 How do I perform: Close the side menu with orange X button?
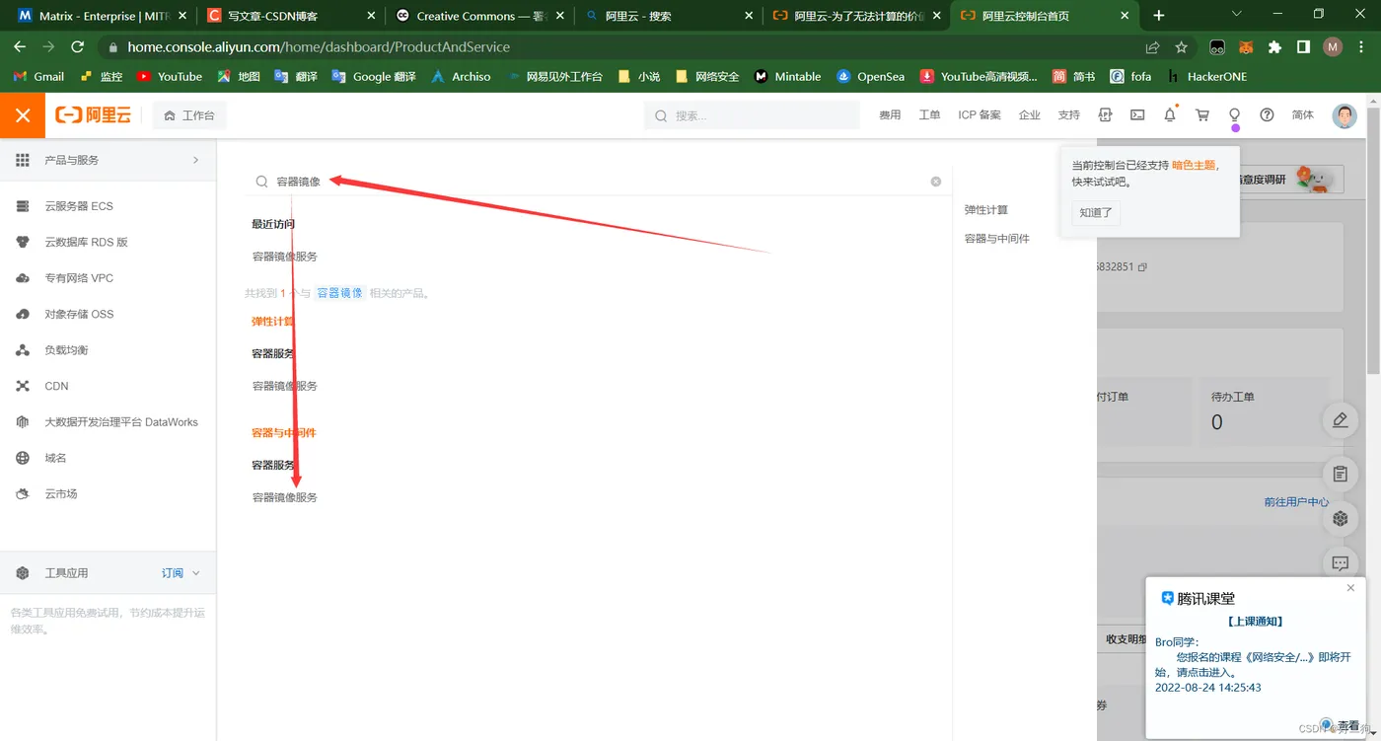(x=23, y=115)
